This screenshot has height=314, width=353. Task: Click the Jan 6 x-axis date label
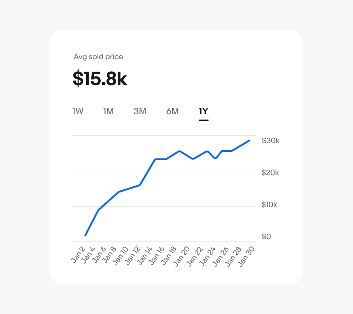(x=100, y=254)
